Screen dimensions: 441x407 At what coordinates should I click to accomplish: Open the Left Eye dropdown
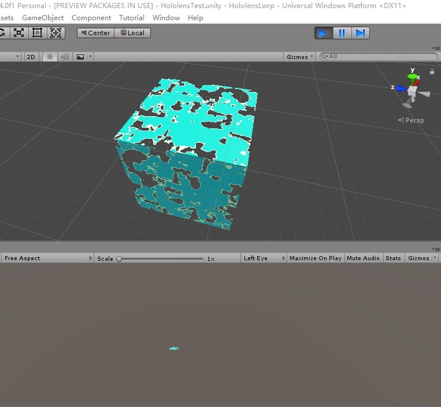pyautogui.click(x=264, y=258)
